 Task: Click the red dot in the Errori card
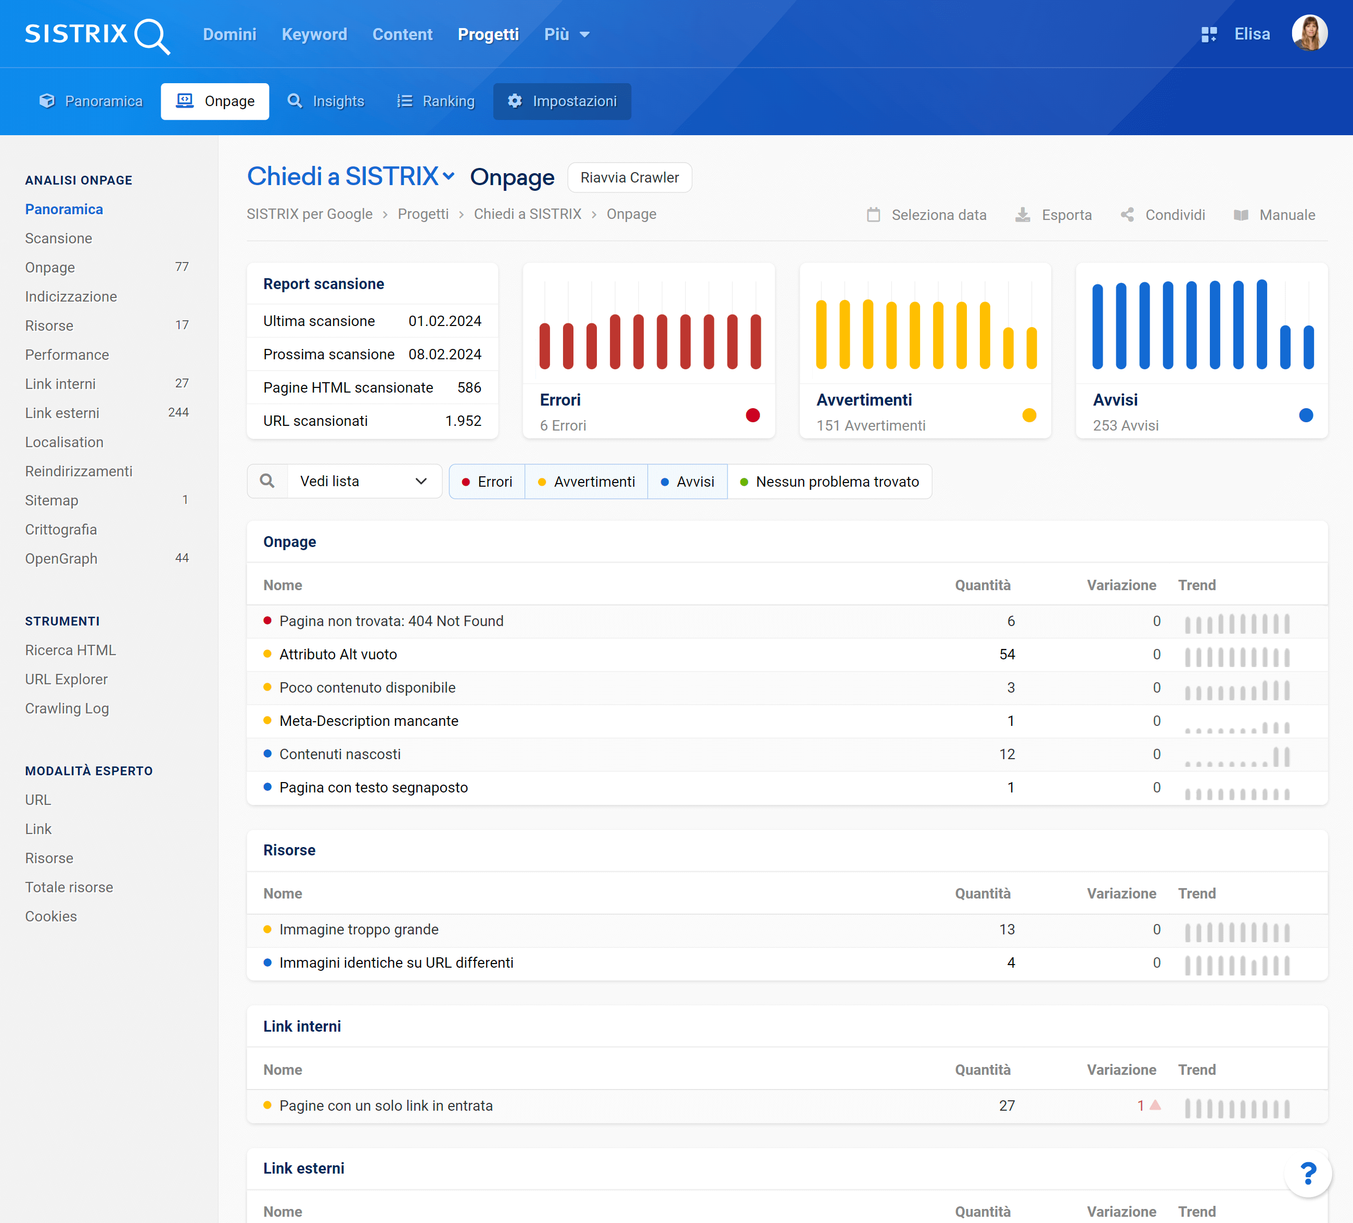click(x=753, y=415)
